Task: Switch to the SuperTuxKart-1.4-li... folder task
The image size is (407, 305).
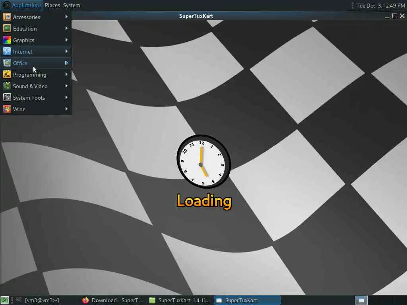Action: click(180, 300)
